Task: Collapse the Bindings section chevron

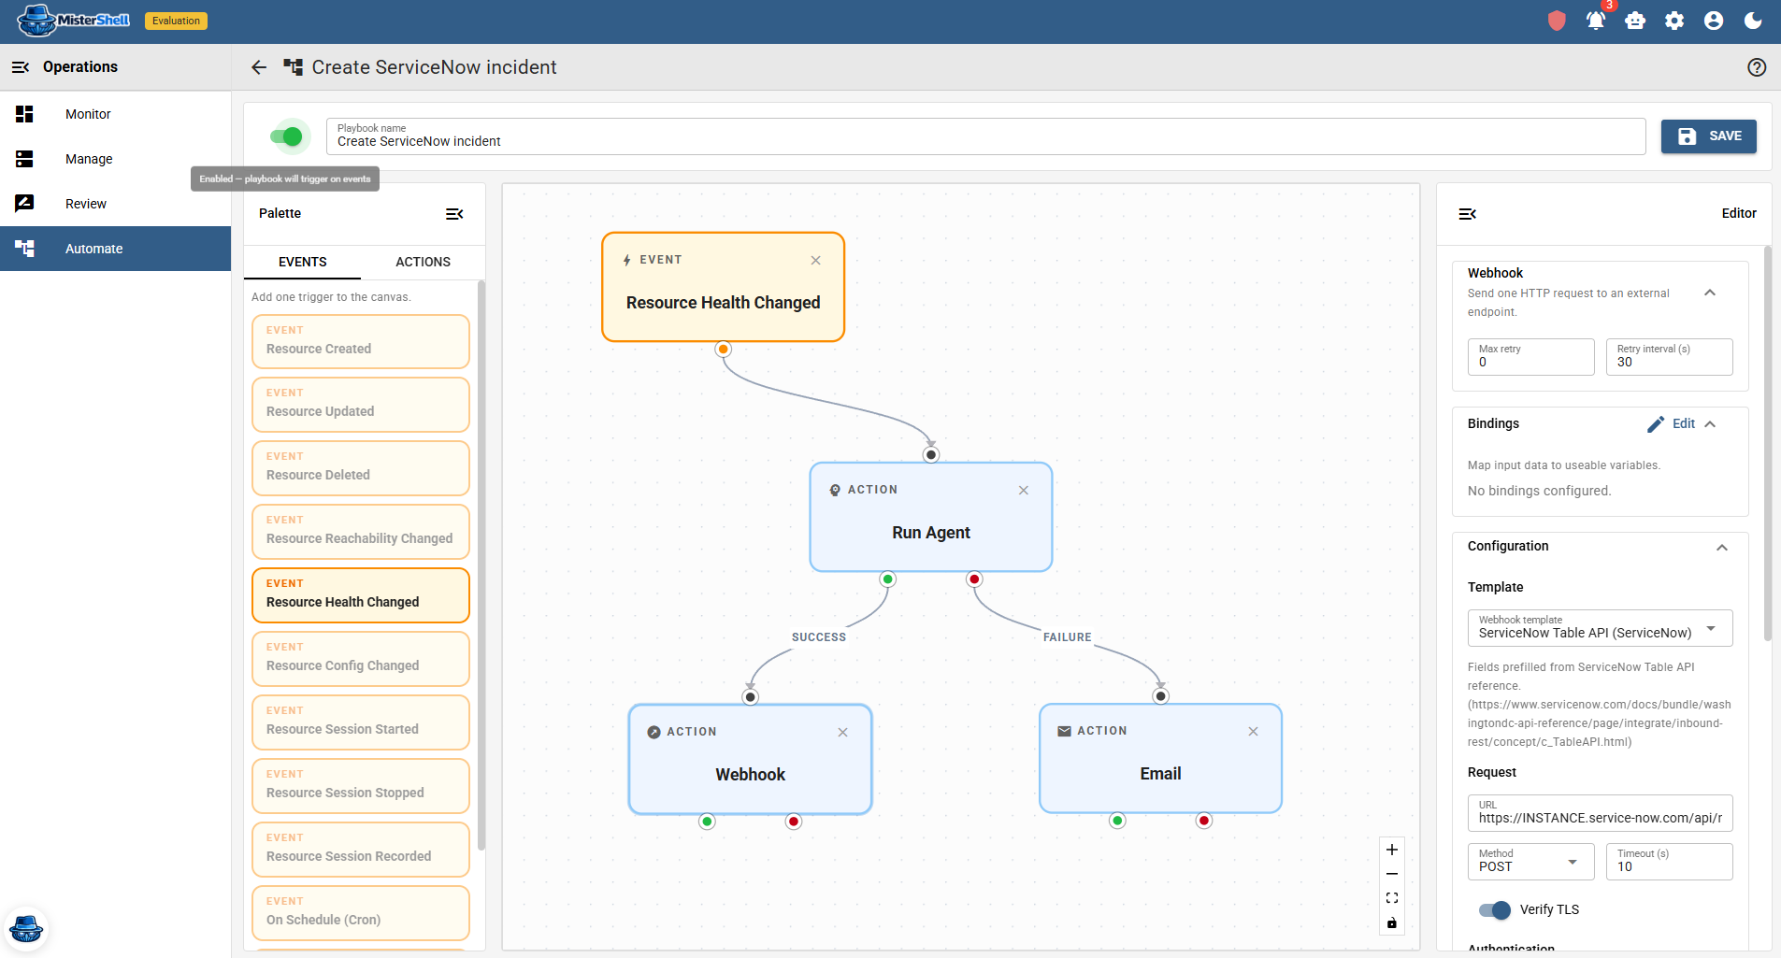Action: tap(1710, 424)
